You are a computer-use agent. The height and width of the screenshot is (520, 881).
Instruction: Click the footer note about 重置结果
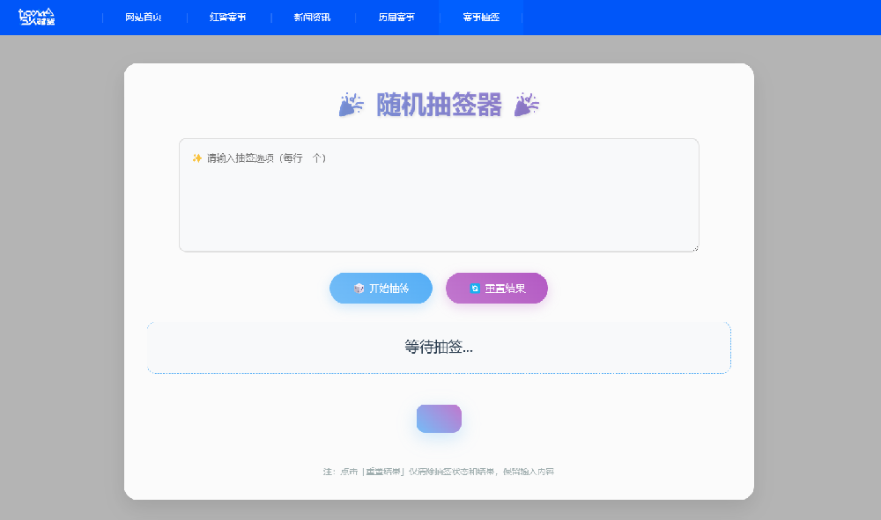click(x=439, y=472)
